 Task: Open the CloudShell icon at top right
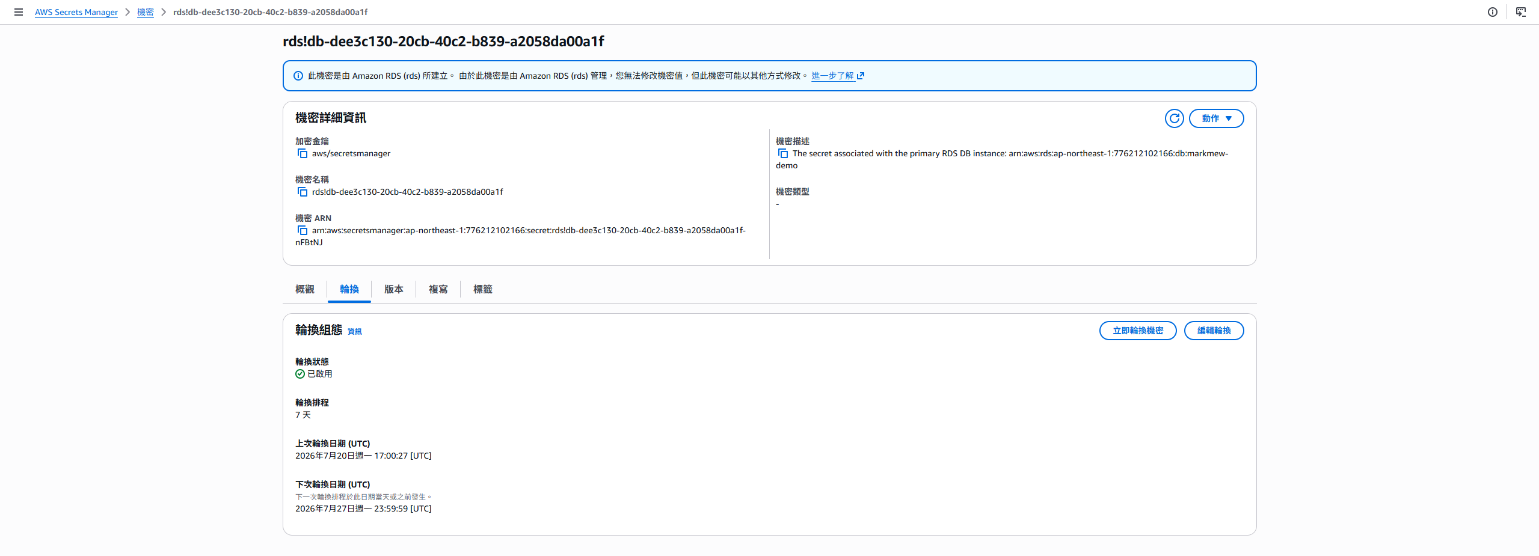click(x=1521, y=12)
